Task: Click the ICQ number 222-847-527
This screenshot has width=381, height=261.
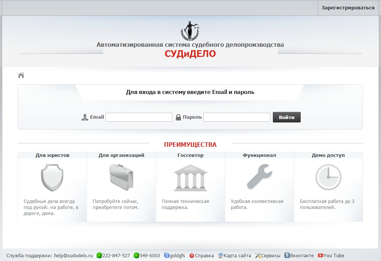Action: 116,255
